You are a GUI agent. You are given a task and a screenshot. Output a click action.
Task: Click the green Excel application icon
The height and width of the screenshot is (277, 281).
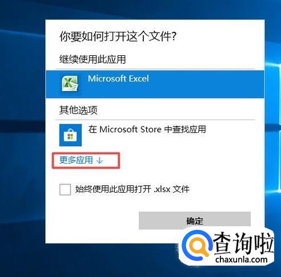coord(70,83)
